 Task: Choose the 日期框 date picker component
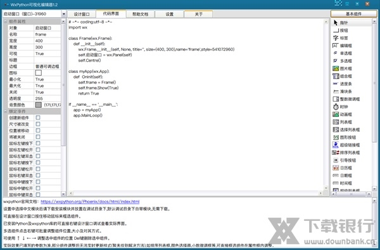343,176
